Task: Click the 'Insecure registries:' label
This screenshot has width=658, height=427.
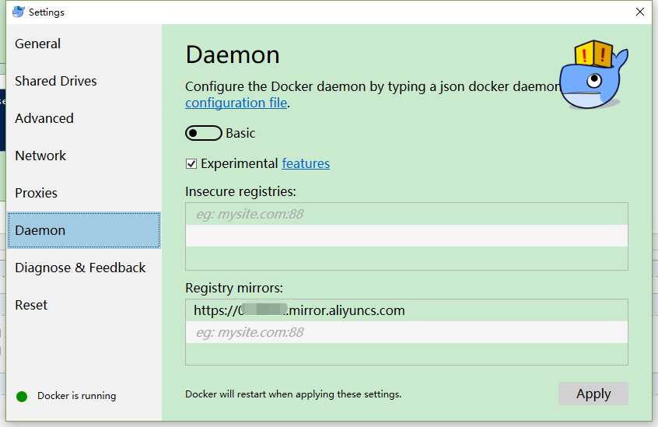Action: (240, 191)
